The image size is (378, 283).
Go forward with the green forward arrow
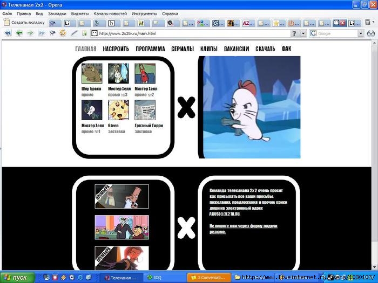tap(30, 33)
